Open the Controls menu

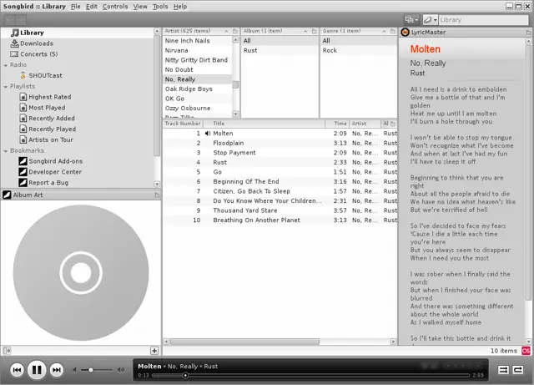click(115, 6)
